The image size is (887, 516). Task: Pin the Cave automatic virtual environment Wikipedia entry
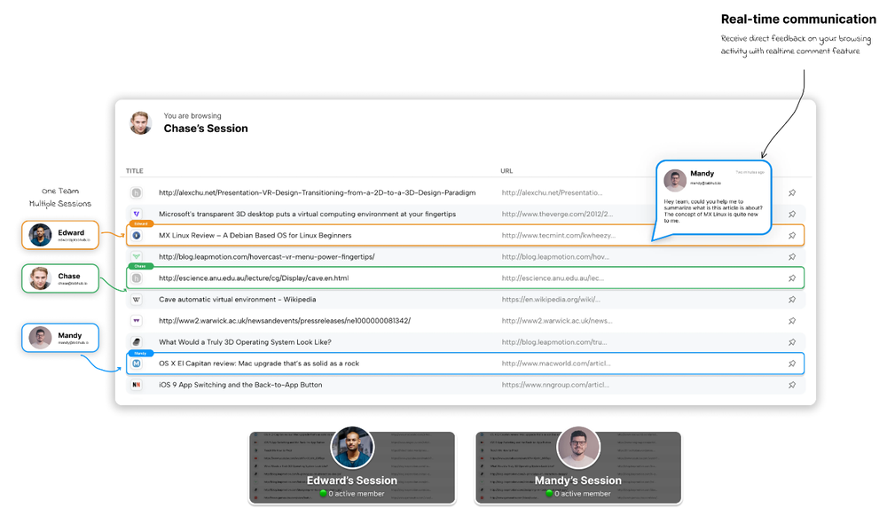792,299
